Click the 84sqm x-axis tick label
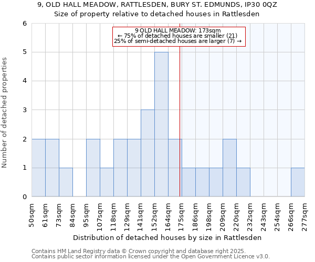 73,216
